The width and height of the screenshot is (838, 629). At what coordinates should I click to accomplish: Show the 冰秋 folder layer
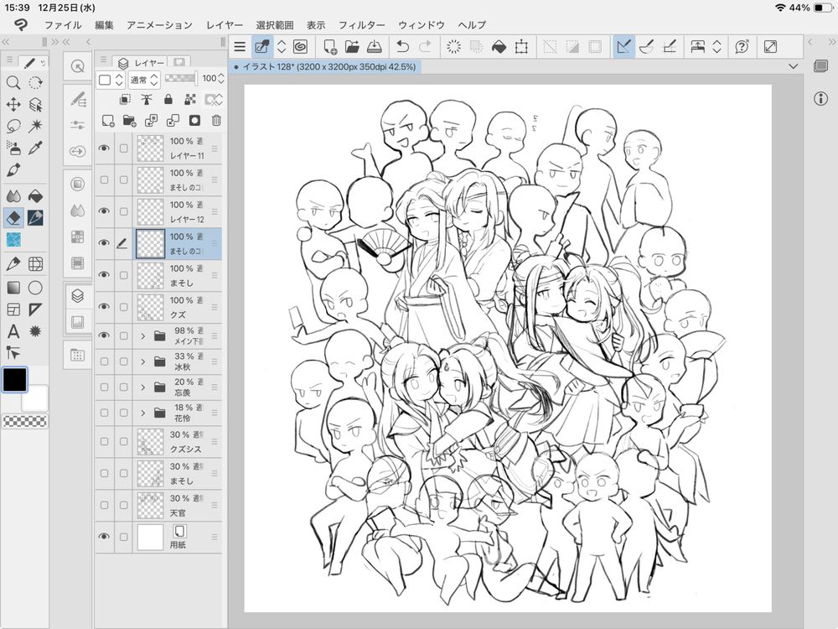104,361
